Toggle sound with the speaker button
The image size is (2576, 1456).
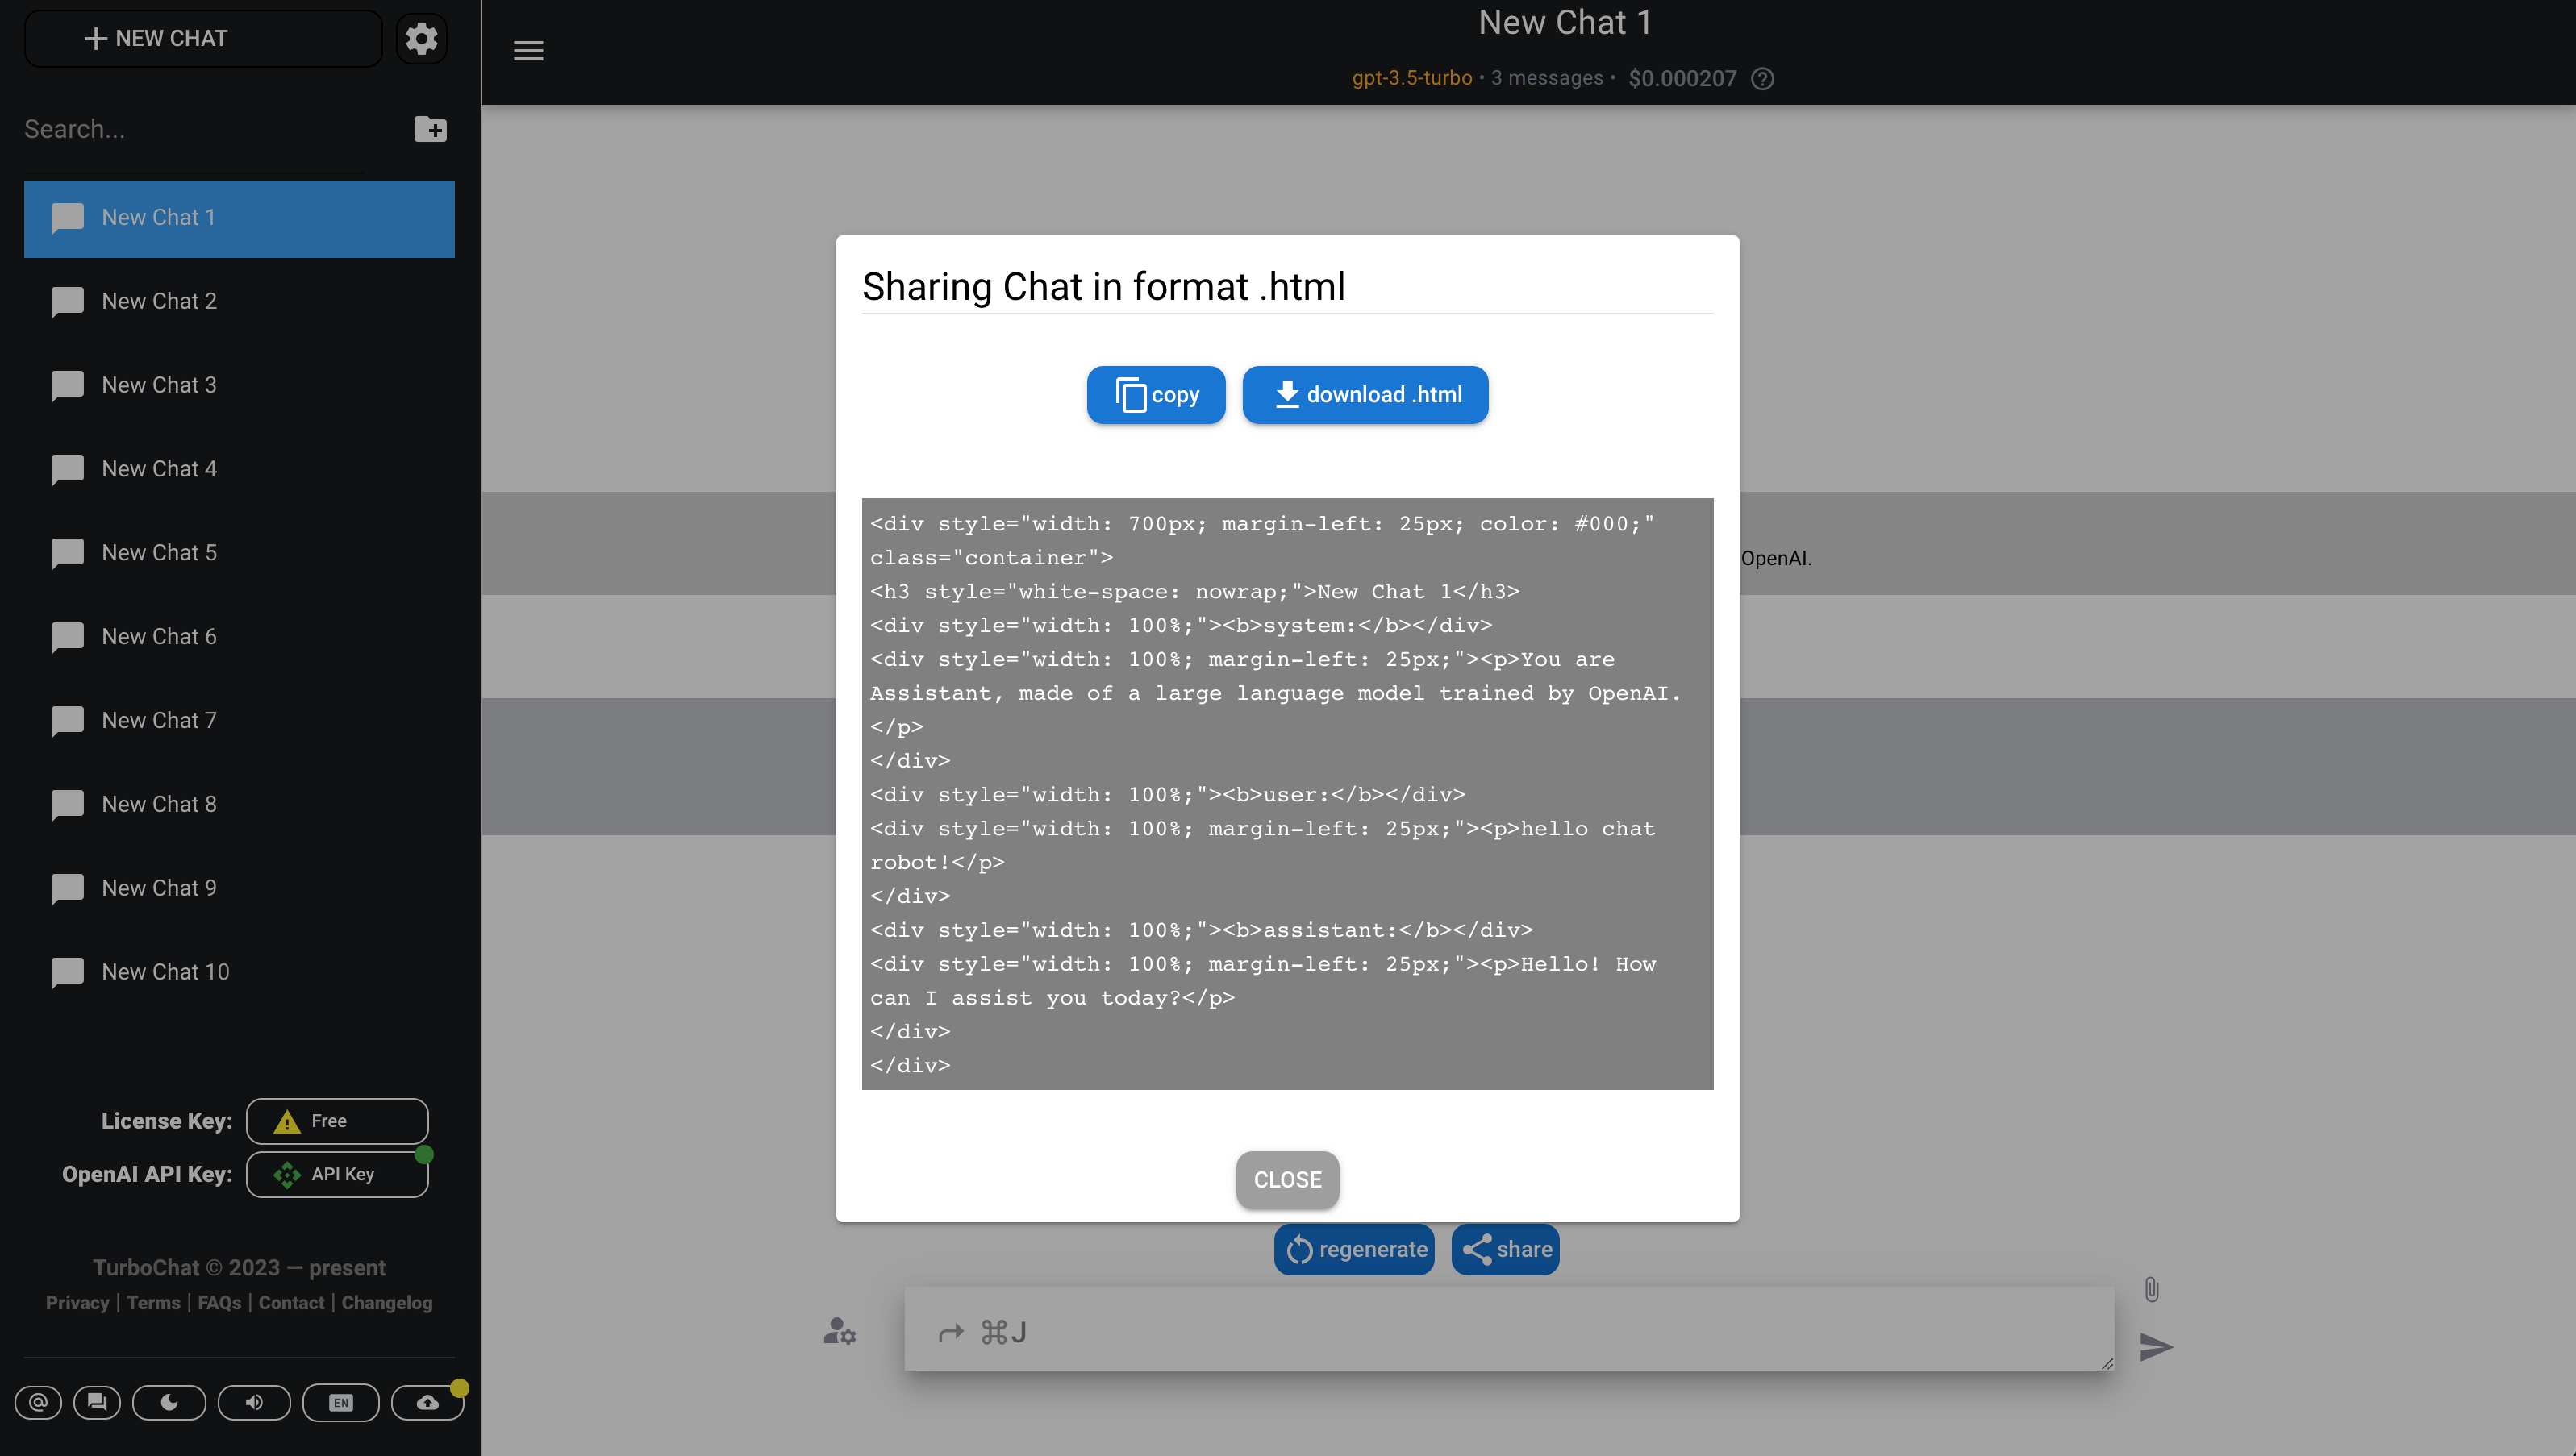coord(254,1402)
